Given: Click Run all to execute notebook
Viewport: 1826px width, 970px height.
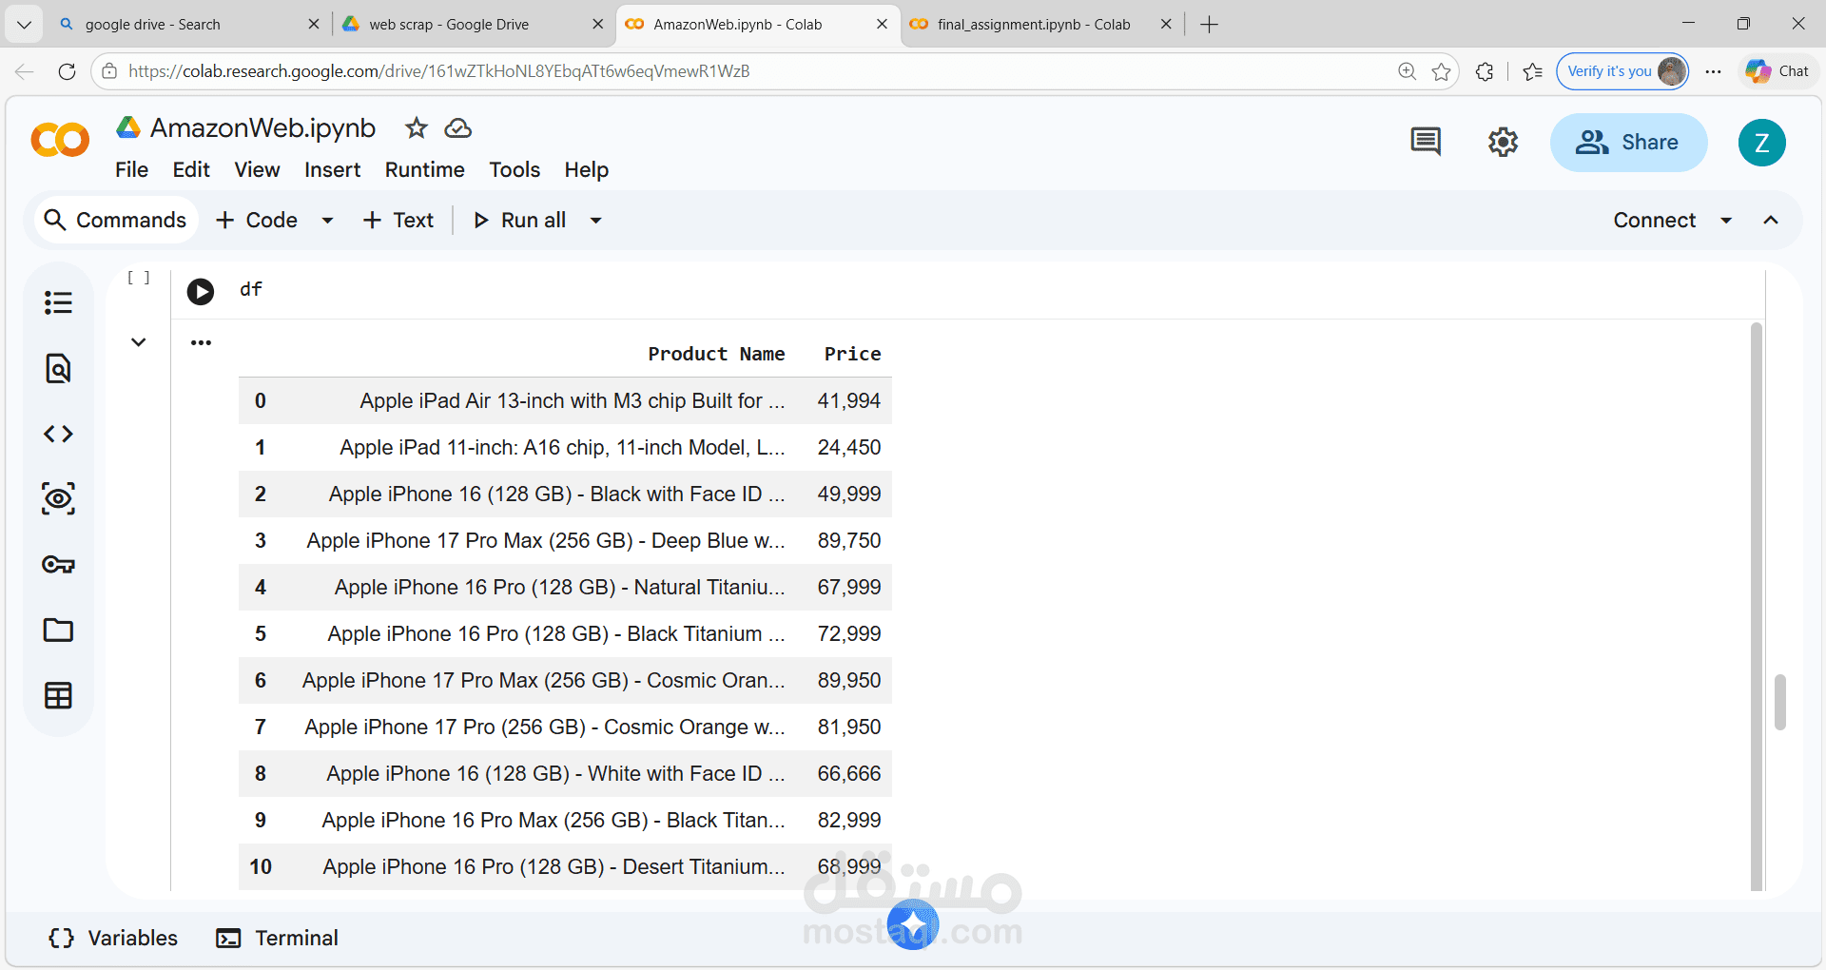Looking at the screenshot, I should [520, 221].
